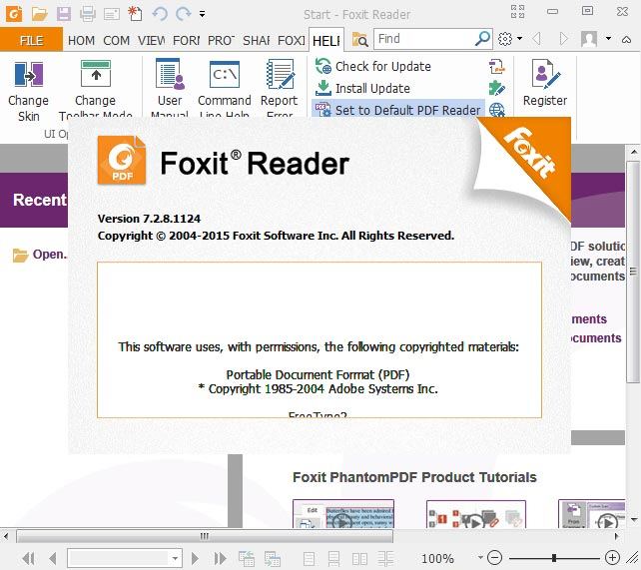Click the magnifier icon in Find box
Image resolution: width=641 pixels, height=570 pixels.
pos(483,38)
